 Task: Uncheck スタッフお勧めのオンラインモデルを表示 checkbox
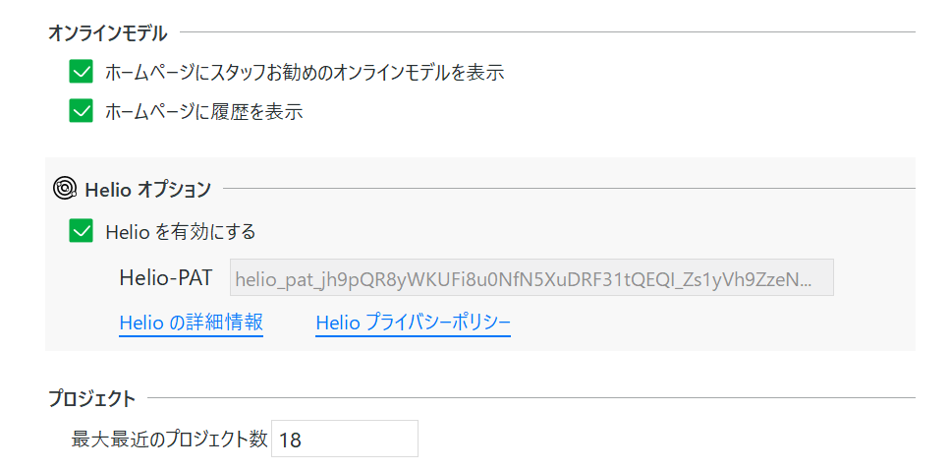(82, 72)
